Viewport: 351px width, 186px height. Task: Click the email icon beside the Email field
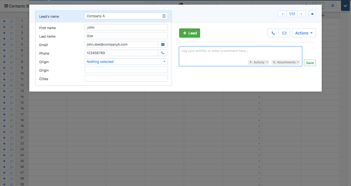[x=163, y=44]
